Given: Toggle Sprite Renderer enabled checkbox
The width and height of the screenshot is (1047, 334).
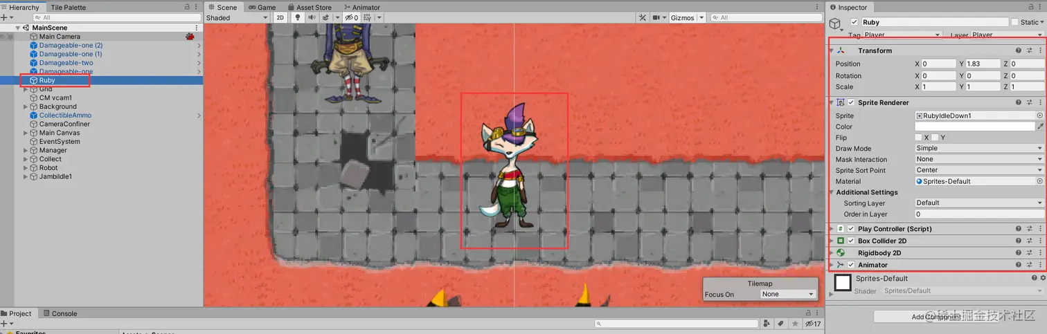Looking at the screenshot, I should point(851,102).
